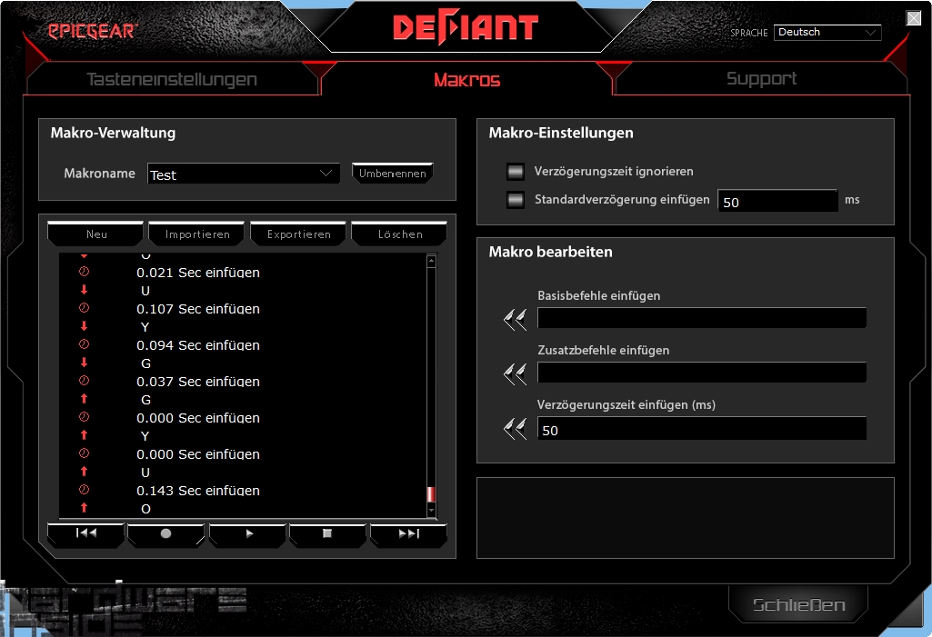The height and width of the screenshot is (637, 932).
Task: Jump to macro start with rewind button
Action: (85, 533)
